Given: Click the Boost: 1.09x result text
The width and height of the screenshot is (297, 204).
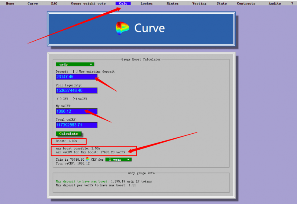Looking at the screenshot, I should [x=66, y=141].
